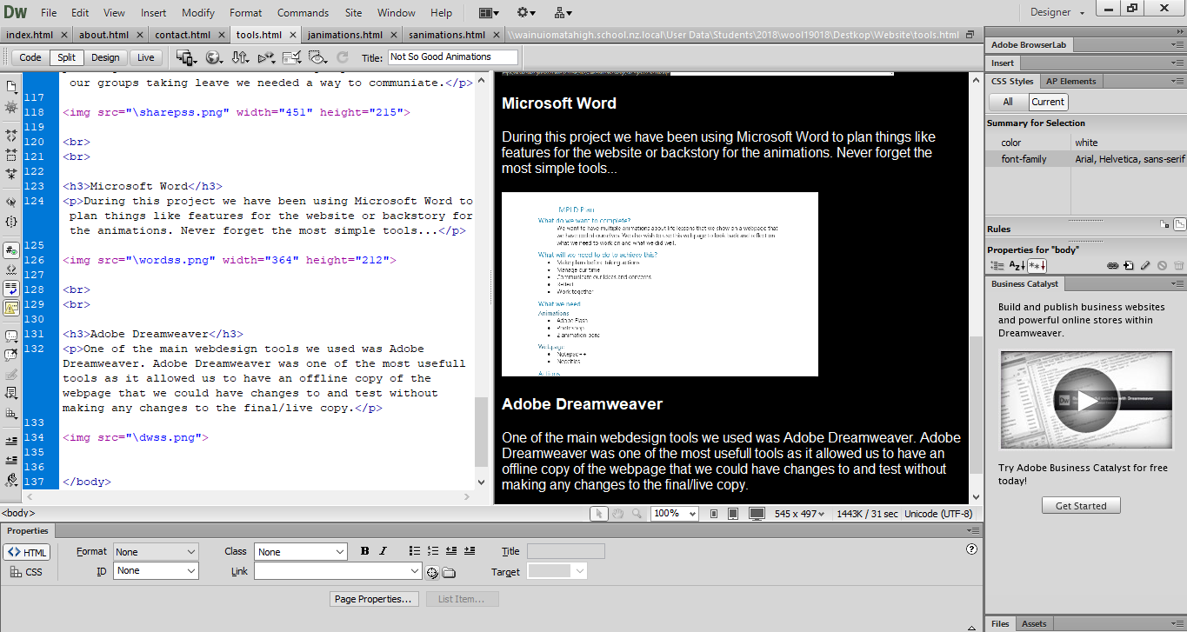Open Format dropdown in Properties

pos(156,552)
